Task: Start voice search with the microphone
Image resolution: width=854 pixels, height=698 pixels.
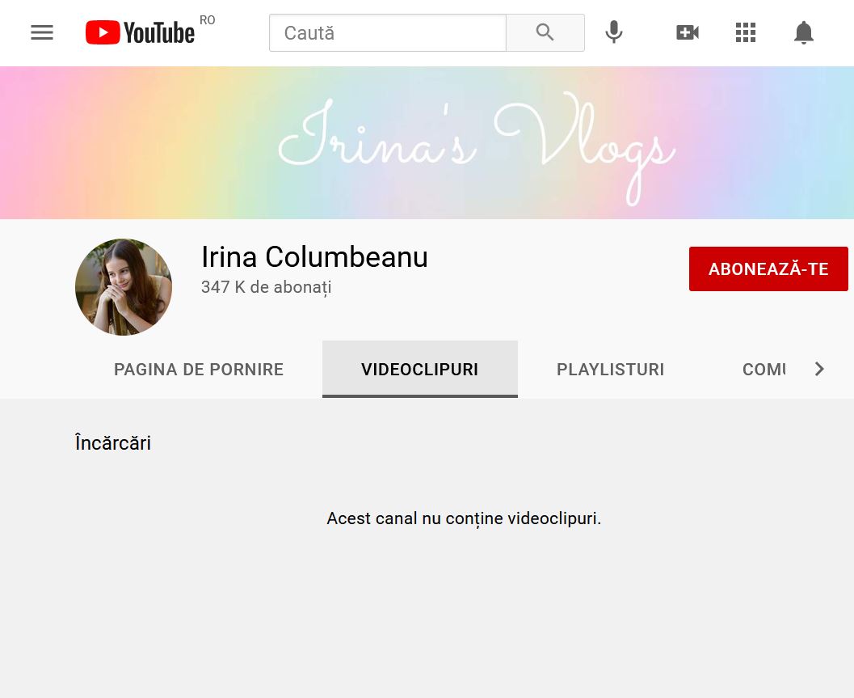Action: (614, 32)
